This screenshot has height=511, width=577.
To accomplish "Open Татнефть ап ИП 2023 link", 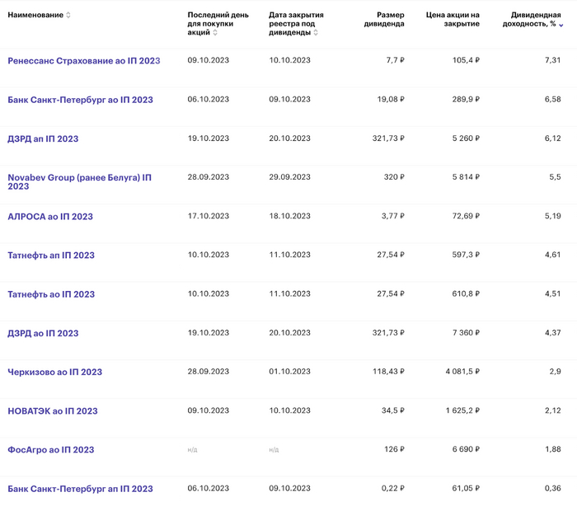I will 50,255.
